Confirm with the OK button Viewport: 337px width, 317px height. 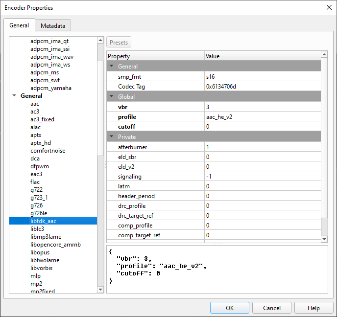click(x=230, y=308)
